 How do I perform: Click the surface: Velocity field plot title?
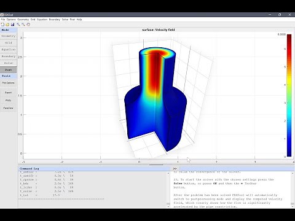pyautogui.click(x=159, y=29)
